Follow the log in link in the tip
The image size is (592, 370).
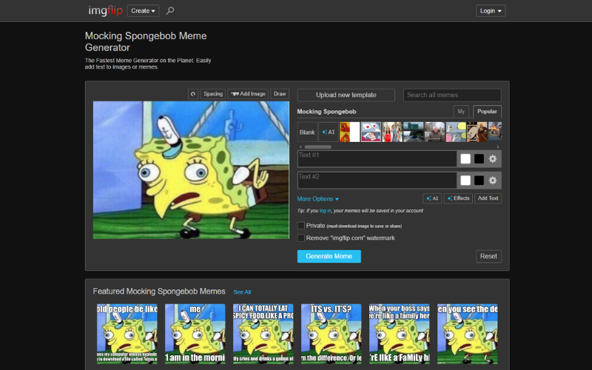(x=326, y=211)
